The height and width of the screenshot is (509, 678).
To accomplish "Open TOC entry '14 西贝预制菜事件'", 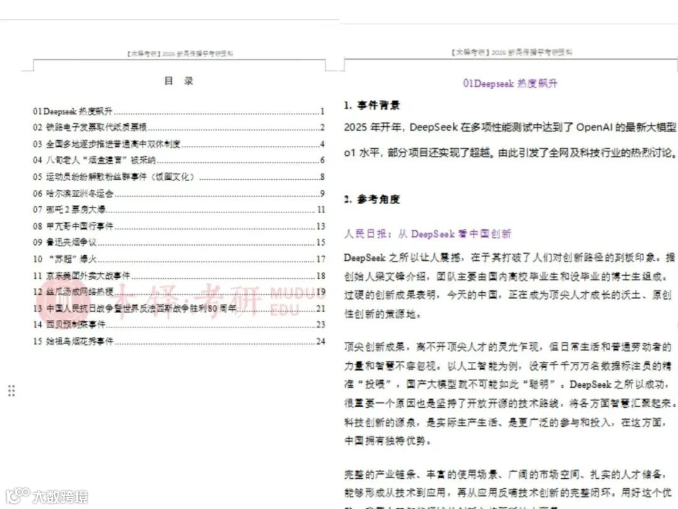I will (178, 324).
